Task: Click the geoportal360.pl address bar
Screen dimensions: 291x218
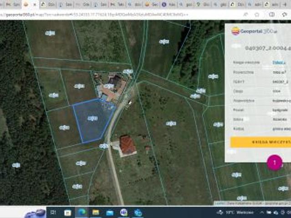Action: (91, 14)
